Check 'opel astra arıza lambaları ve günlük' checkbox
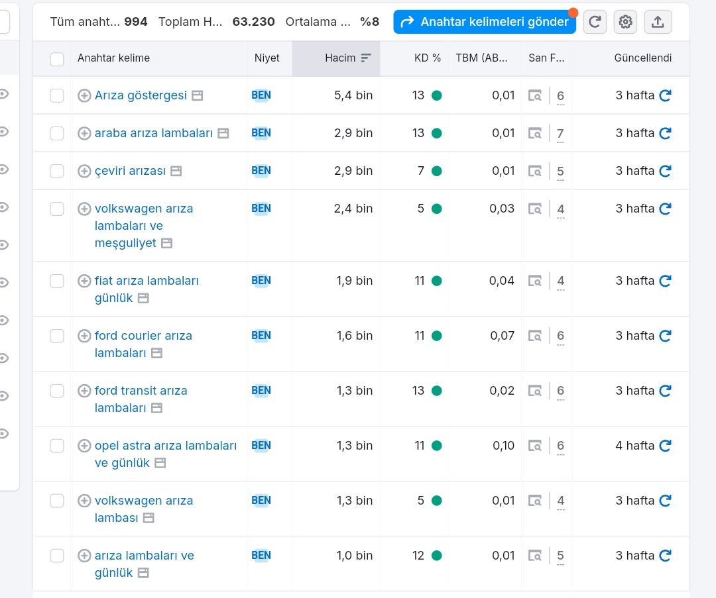 56,446
